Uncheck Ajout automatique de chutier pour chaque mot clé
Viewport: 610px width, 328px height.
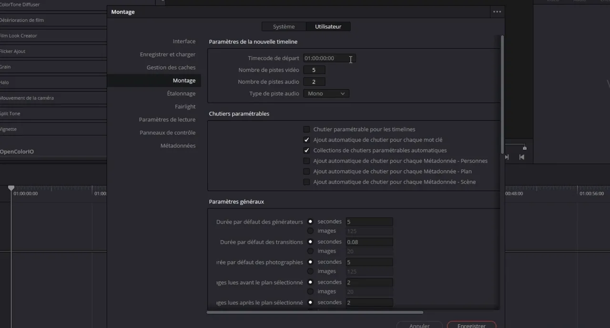306,140
